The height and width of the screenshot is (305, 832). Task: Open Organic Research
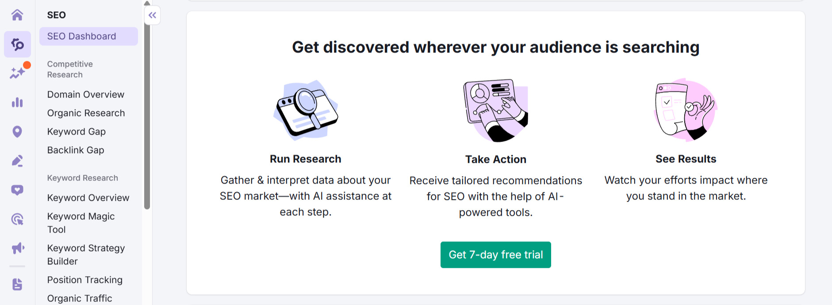coord(86,113)
